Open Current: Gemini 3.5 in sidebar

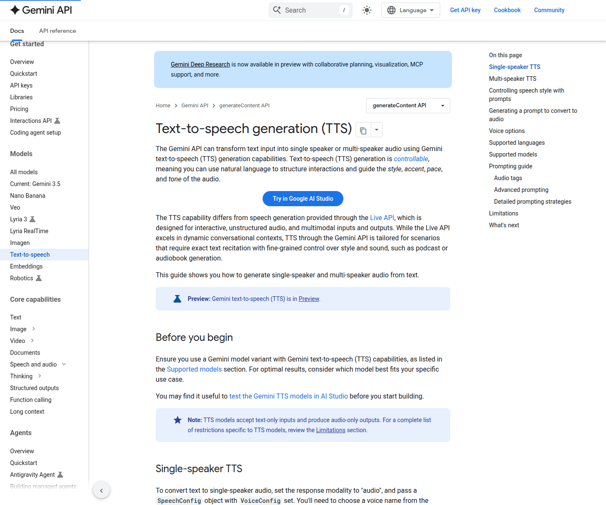pyautogui.click(x=35, y=184)
